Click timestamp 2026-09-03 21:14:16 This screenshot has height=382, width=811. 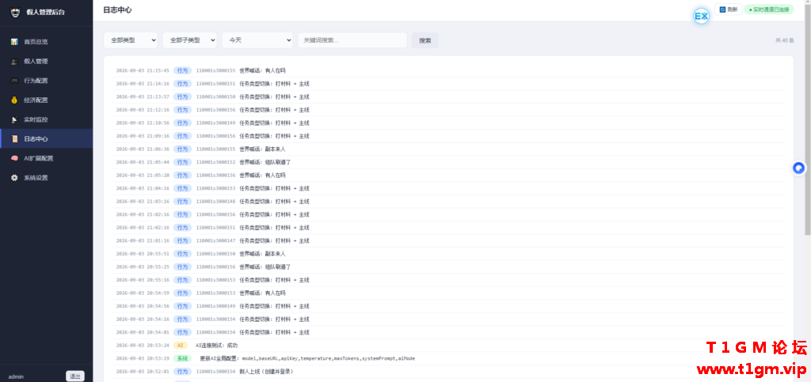point(143,84)
